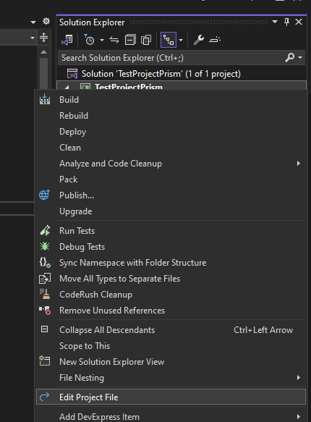The height and width of the screenshot is (422, 311).
Task: Open Properties via the wrench icon
Action: click(x=199, y=40)
